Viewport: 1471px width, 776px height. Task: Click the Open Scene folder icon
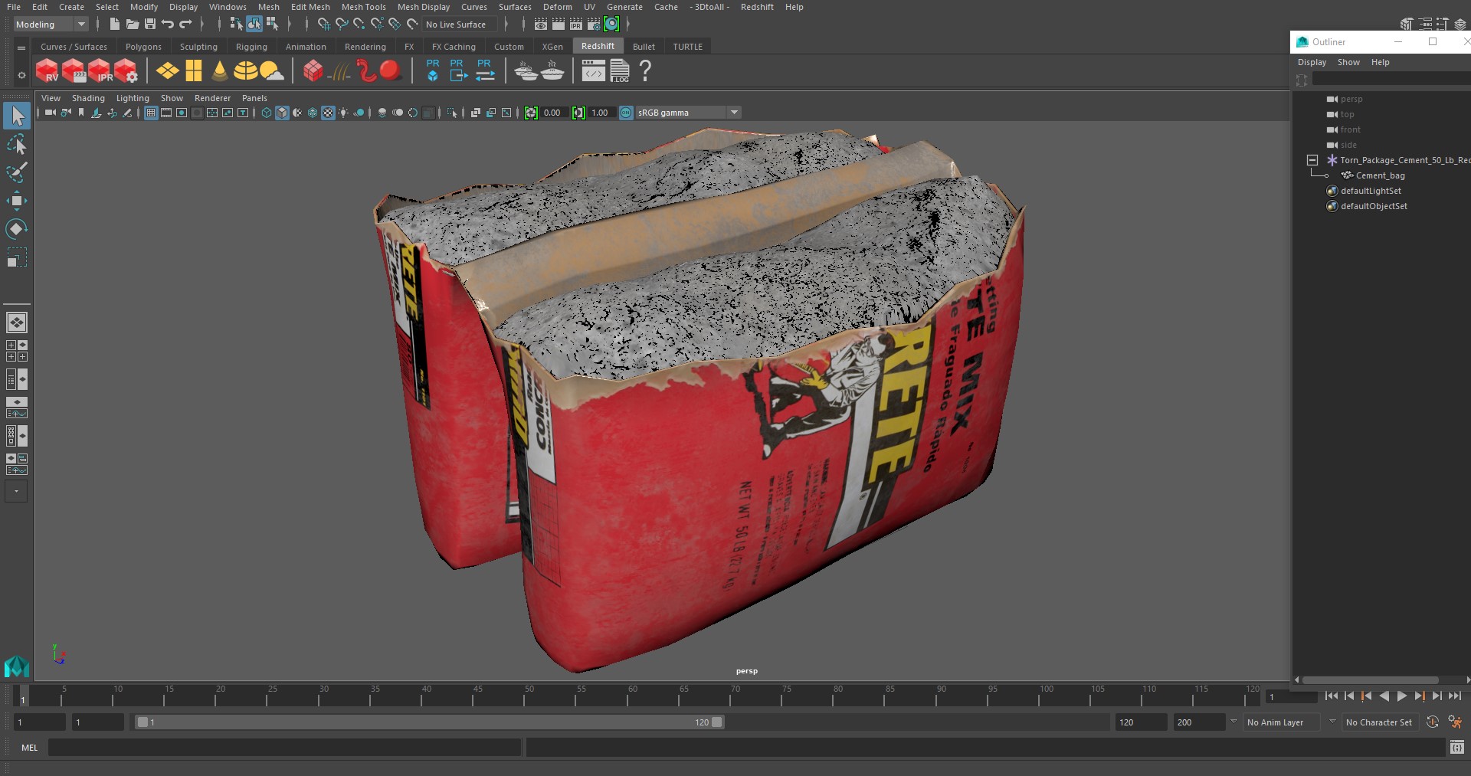(132, 25)
